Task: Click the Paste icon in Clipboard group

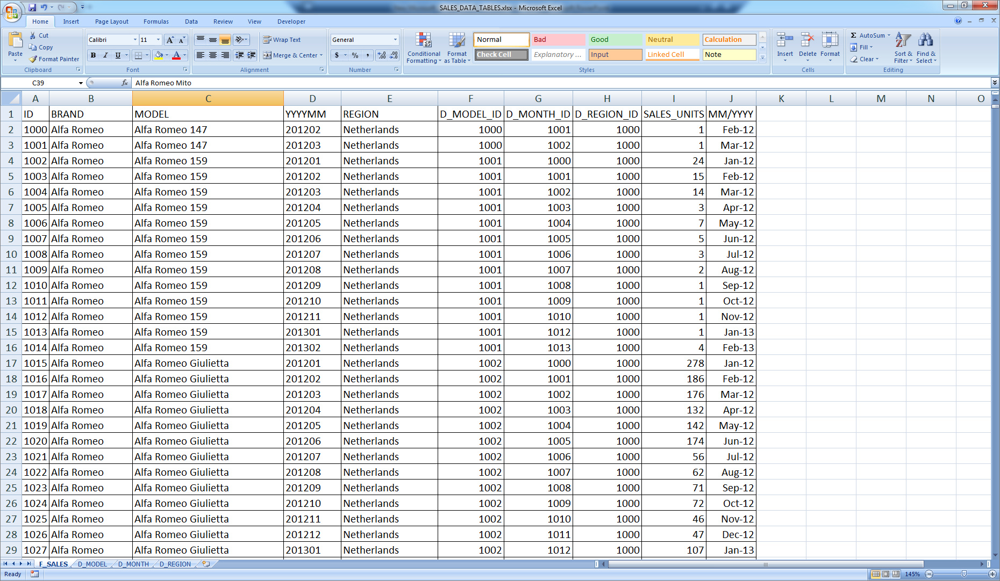Action: pos(15,40)
